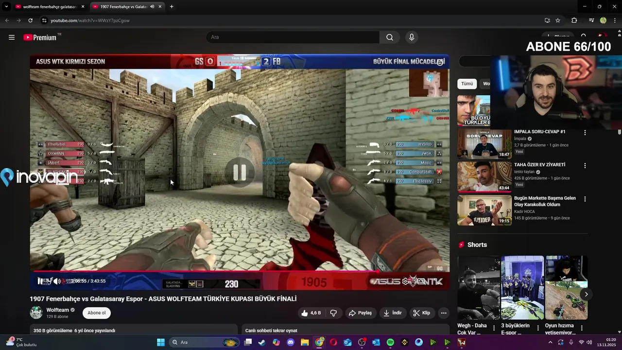Toggle video player volume mute

(57, 281)
